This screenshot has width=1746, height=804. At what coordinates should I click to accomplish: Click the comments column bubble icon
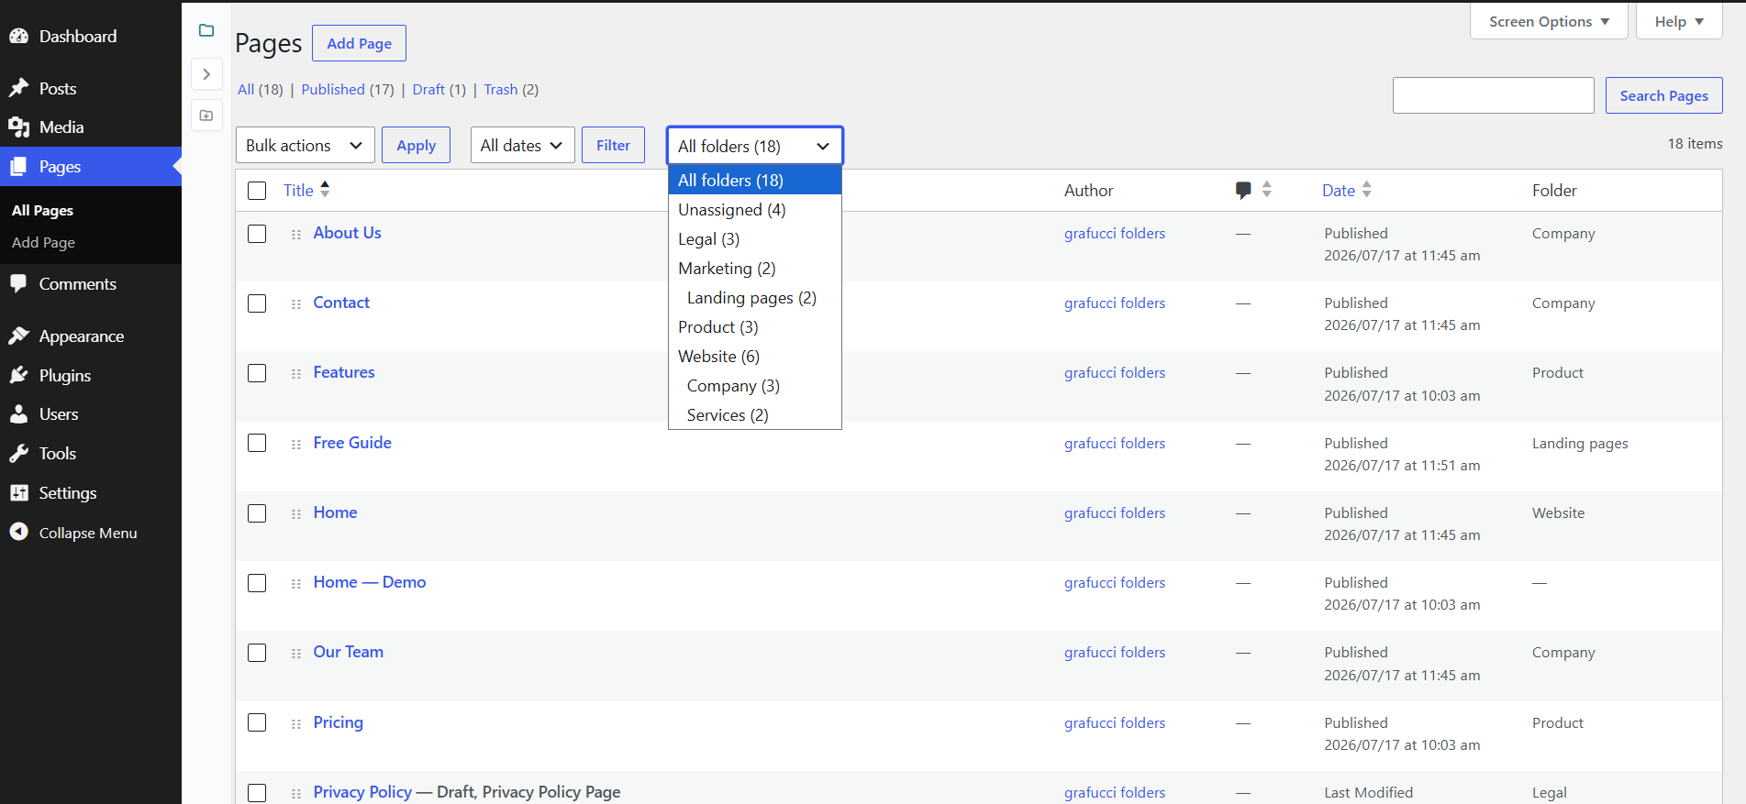pos(1243,190)
